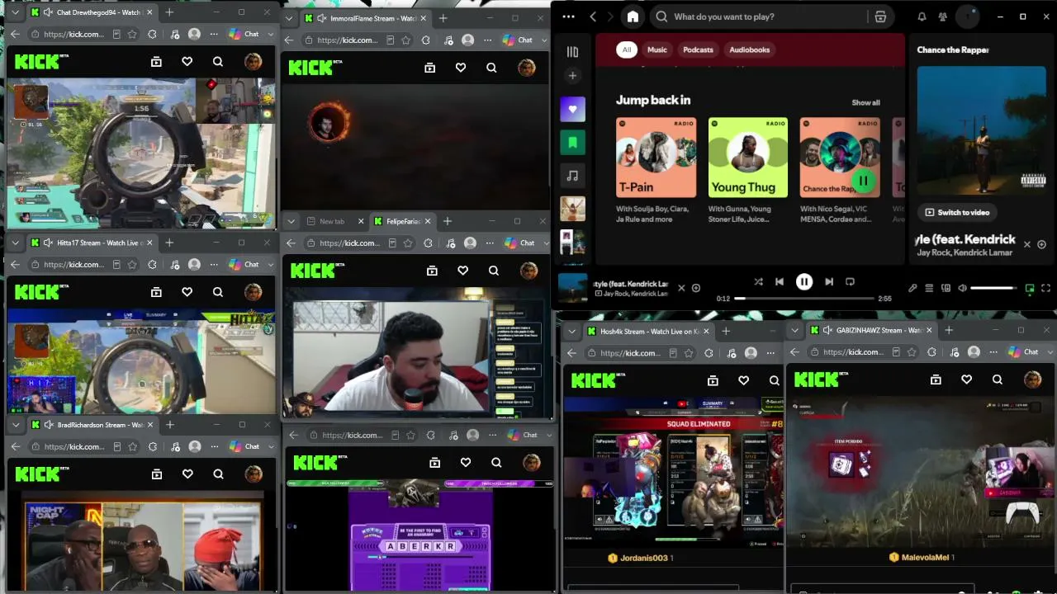This screenshot has height=594, width=1057.
Task: Go back in Spotify navigation
Action: [x=593, y=16]
